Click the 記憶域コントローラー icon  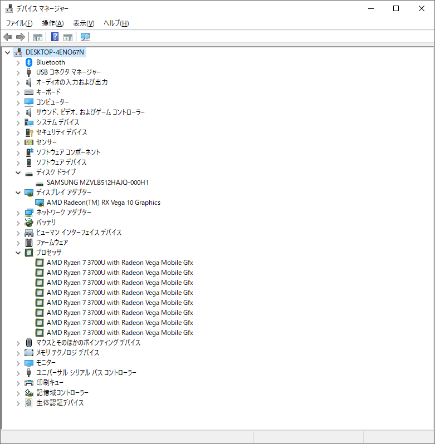(x=29, y=393)
